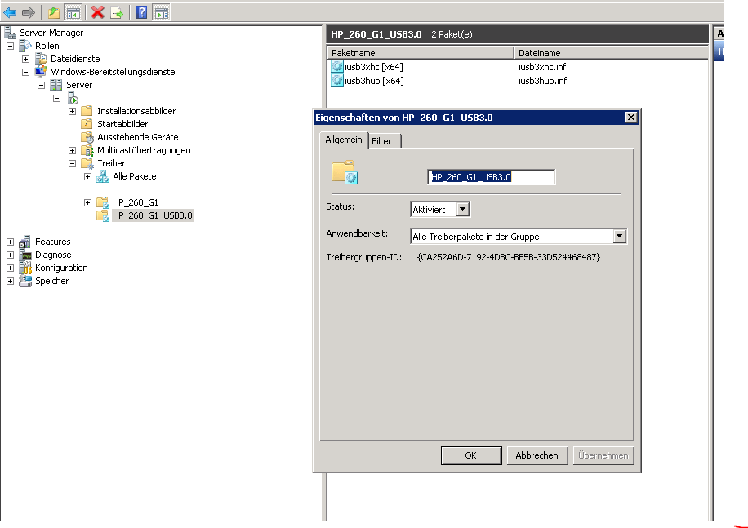748x528 pixels.
Task: Expand Installationsabbilder node
Action: click(x=72, y=112)
